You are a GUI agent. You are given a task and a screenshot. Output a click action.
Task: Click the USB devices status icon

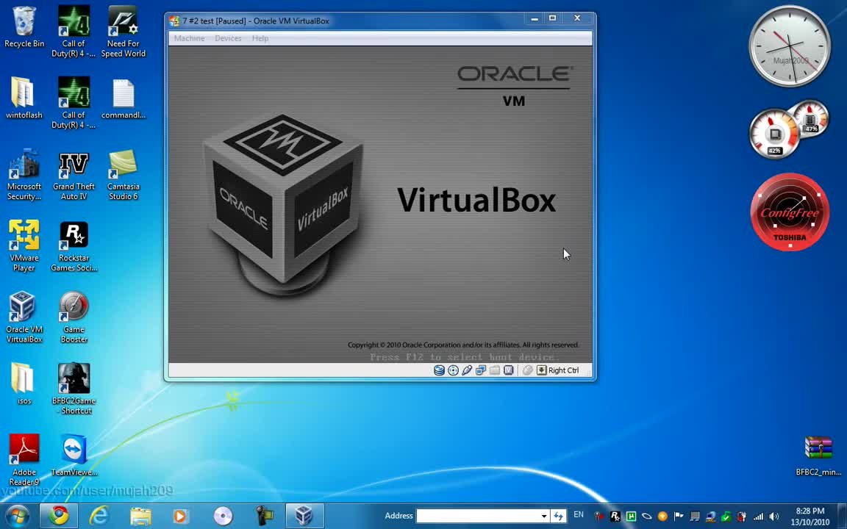tap(467, 370)
